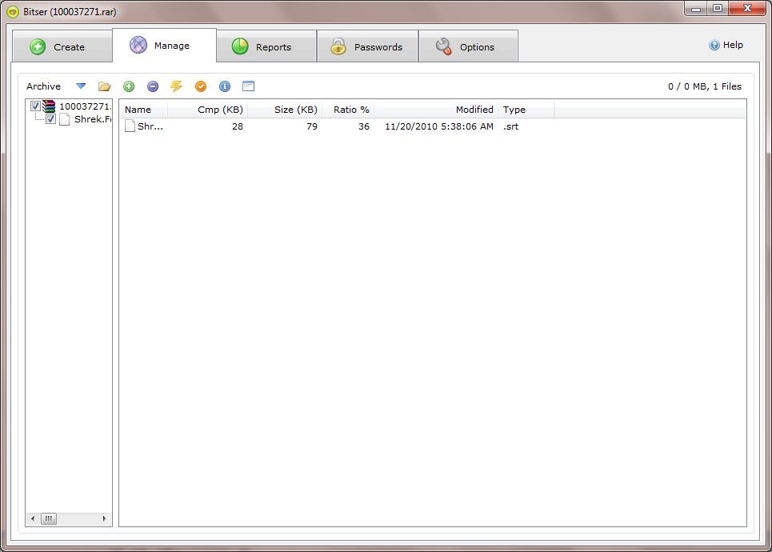View archive info via the blue info icon
This screenshot has height=552, width=772.
(224, 86)
